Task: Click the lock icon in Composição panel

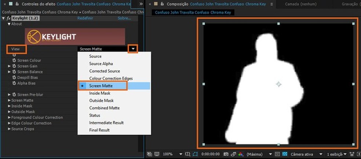Action: click(162, 4)
